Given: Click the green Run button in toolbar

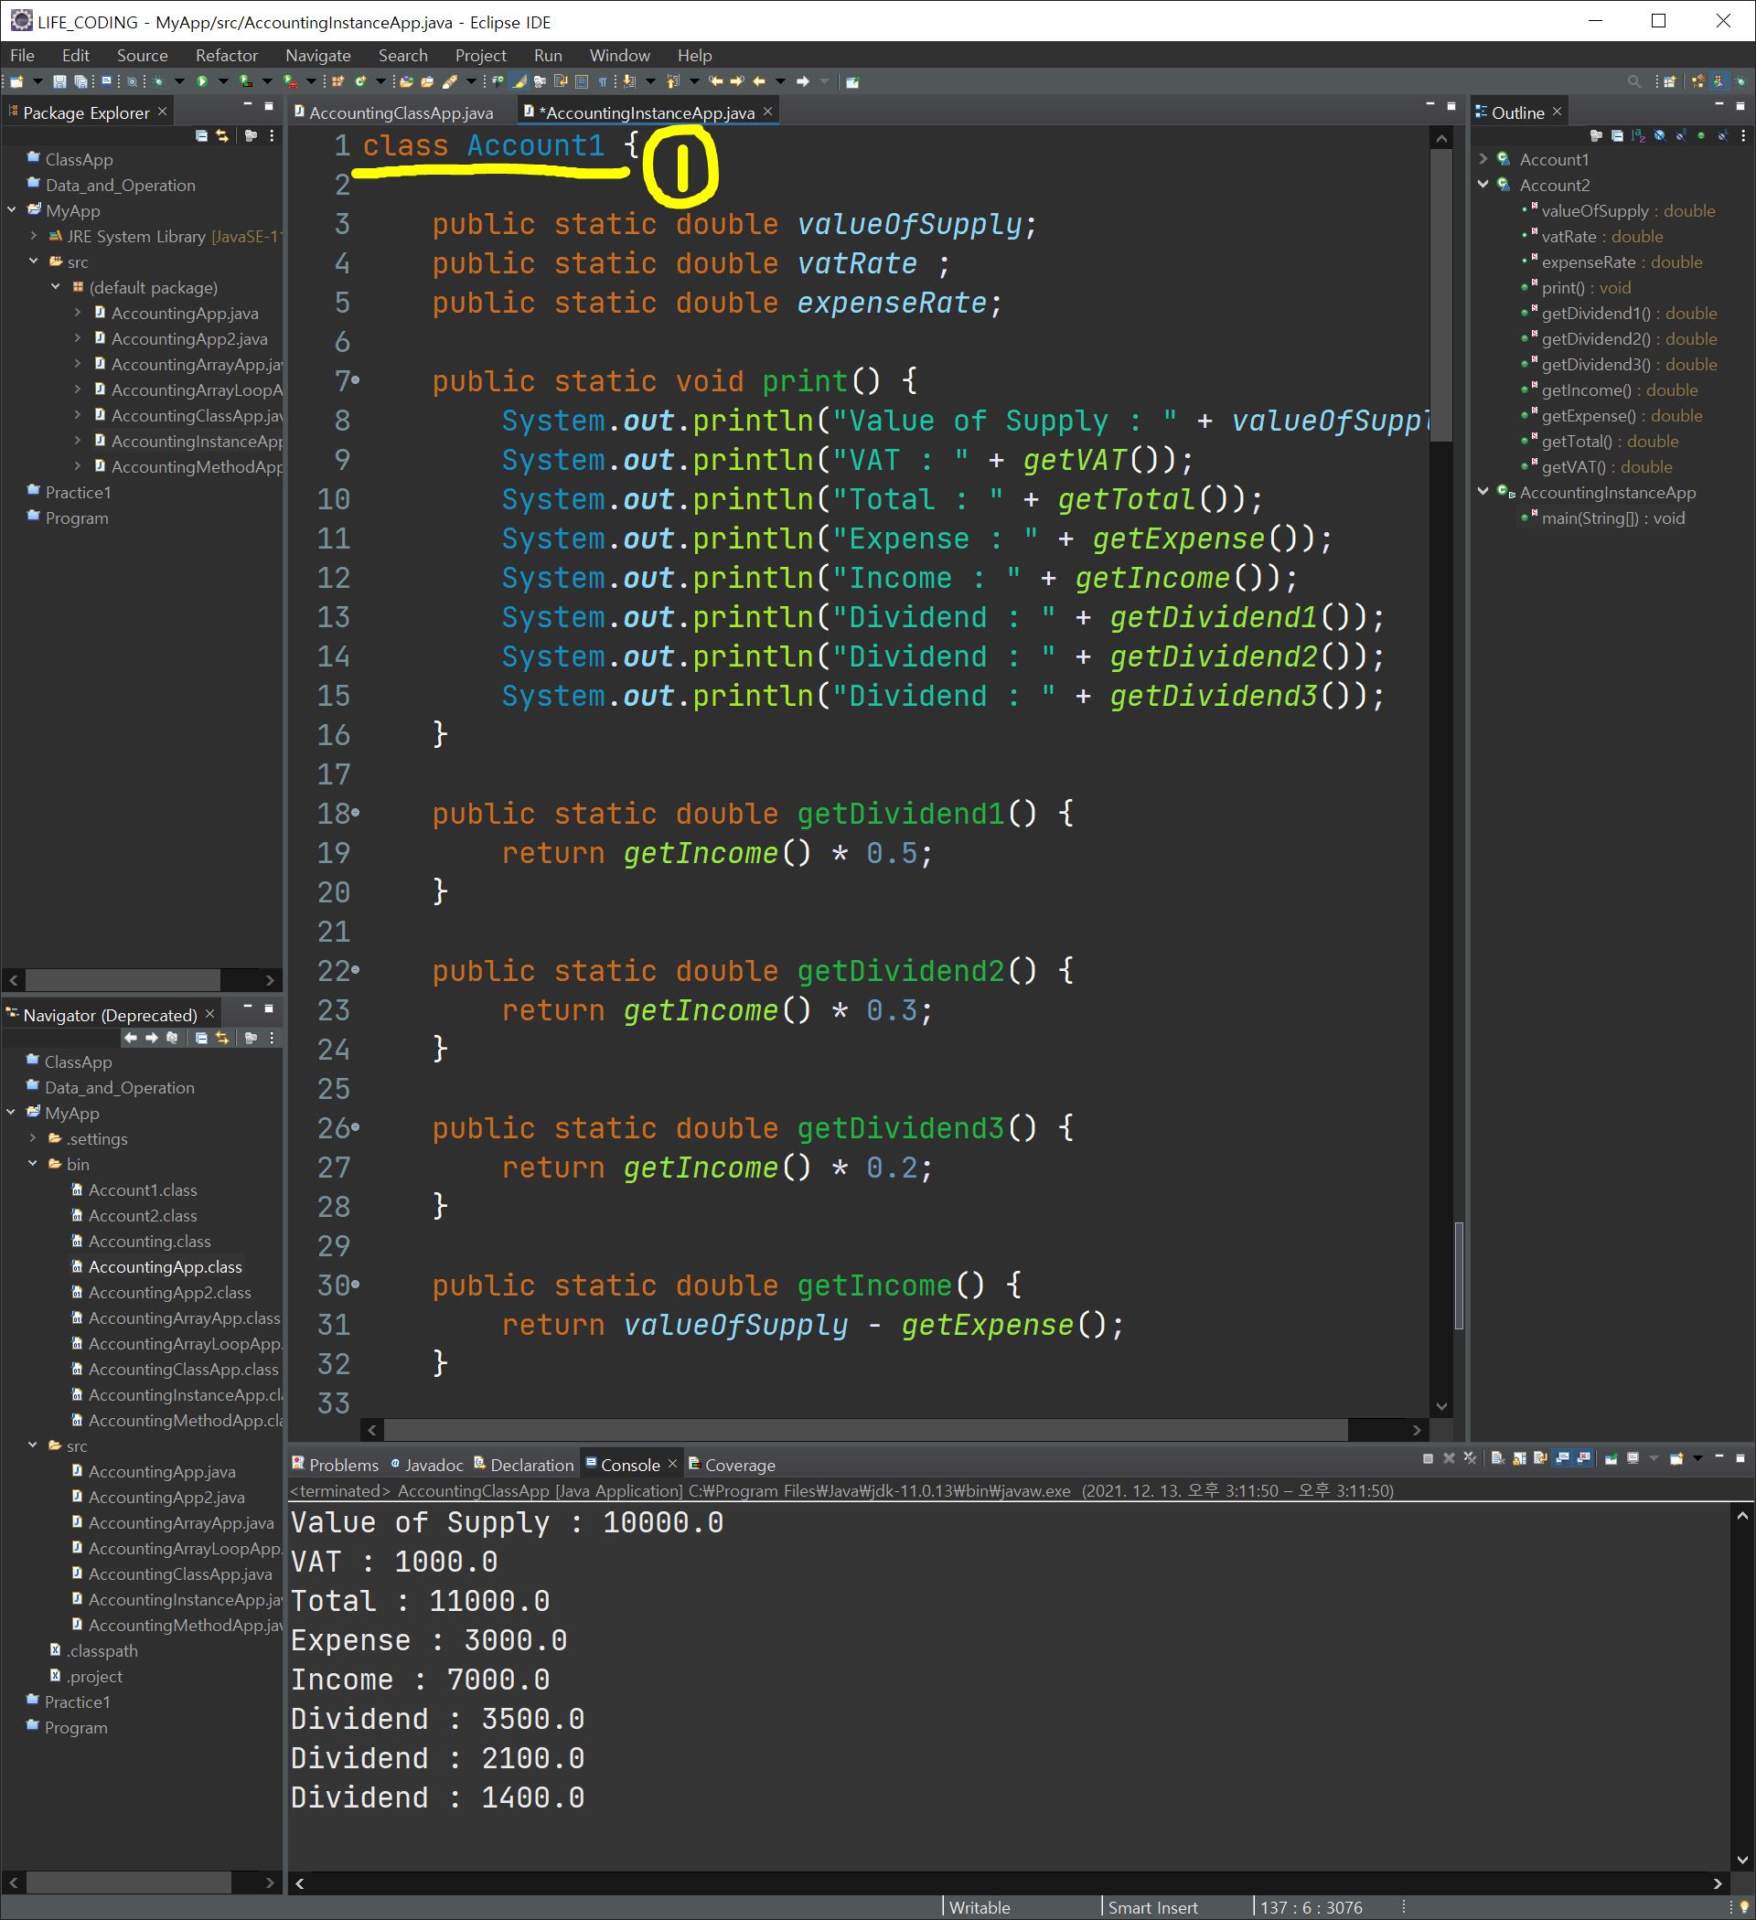Looking at the screenshot, I should pos(202,82).
